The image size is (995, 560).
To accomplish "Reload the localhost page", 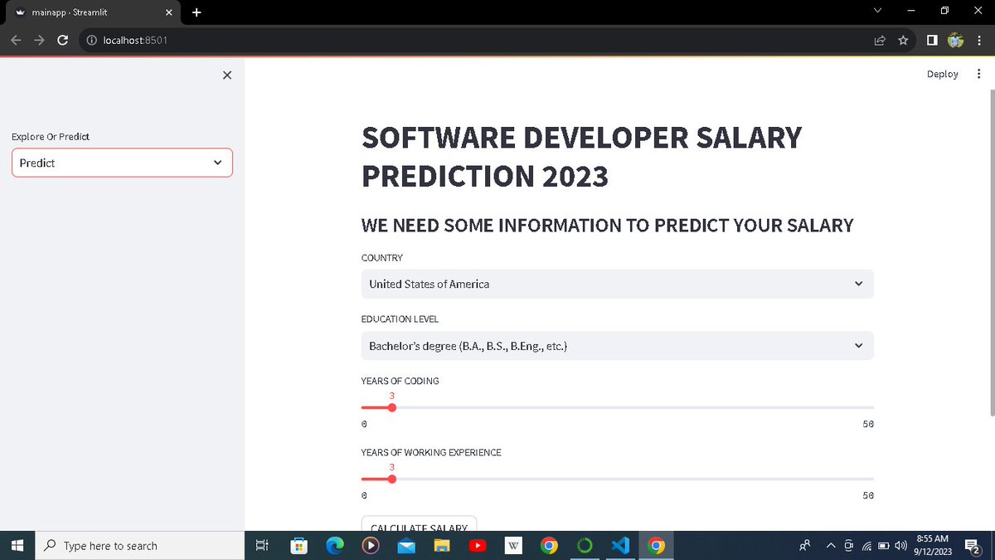I will coord(62,40).
